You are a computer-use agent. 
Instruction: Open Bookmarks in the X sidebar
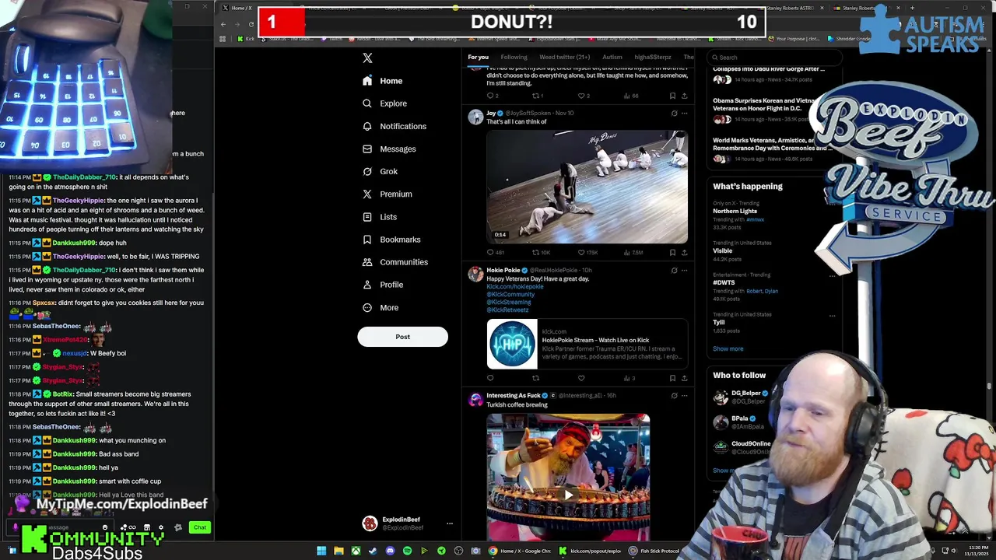coord(391,240)
